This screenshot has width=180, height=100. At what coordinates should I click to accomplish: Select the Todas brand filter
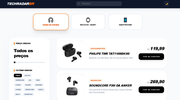click(18, 75)
